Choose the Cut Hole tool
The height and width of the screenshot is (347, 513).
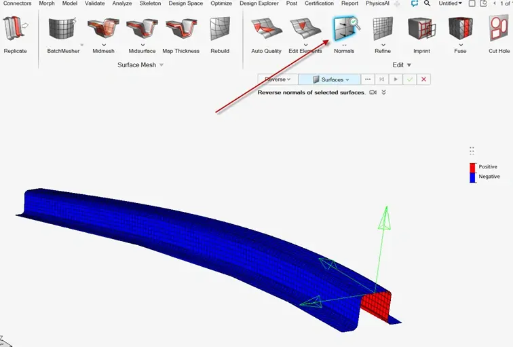click(x=499, y=30)
